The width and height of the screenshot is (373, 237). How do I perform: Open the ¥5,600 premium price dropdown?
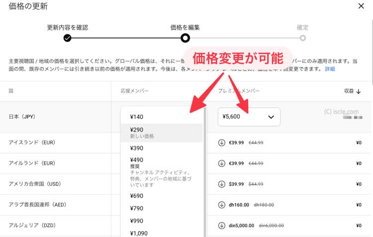click(x=249, y=117)
